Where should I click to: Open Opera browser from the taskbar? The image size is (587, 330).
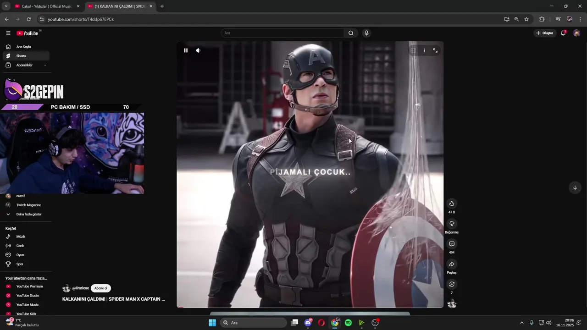pos(321,323)
